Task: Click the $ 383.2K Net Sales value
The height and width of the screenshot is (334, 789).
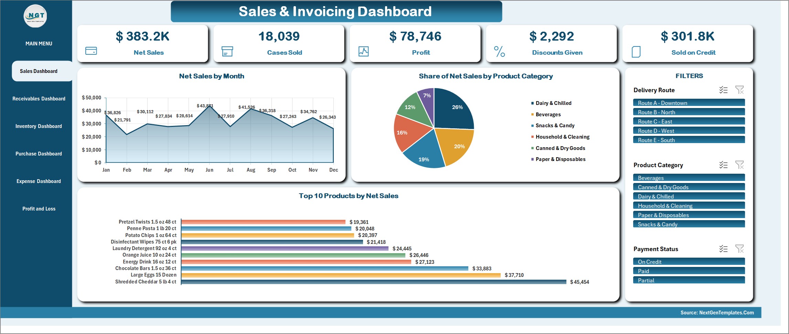Action: click(x=142, y=36)
